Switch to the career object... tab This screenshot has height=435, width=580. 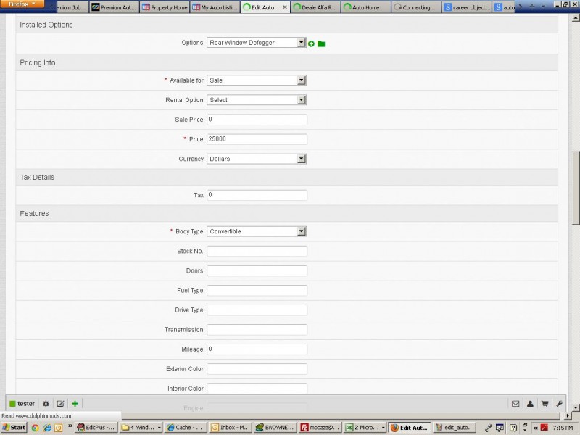tap(466, 7)
